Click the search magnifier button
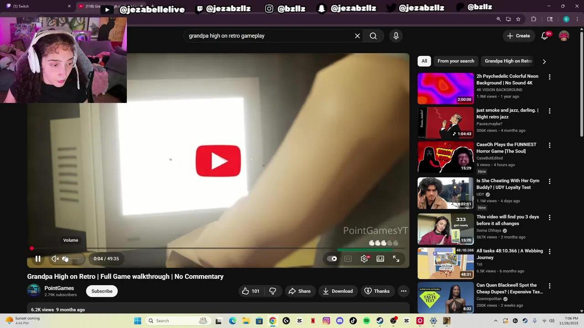This screenshot has width=584, height=328. (x=373, y=36)
